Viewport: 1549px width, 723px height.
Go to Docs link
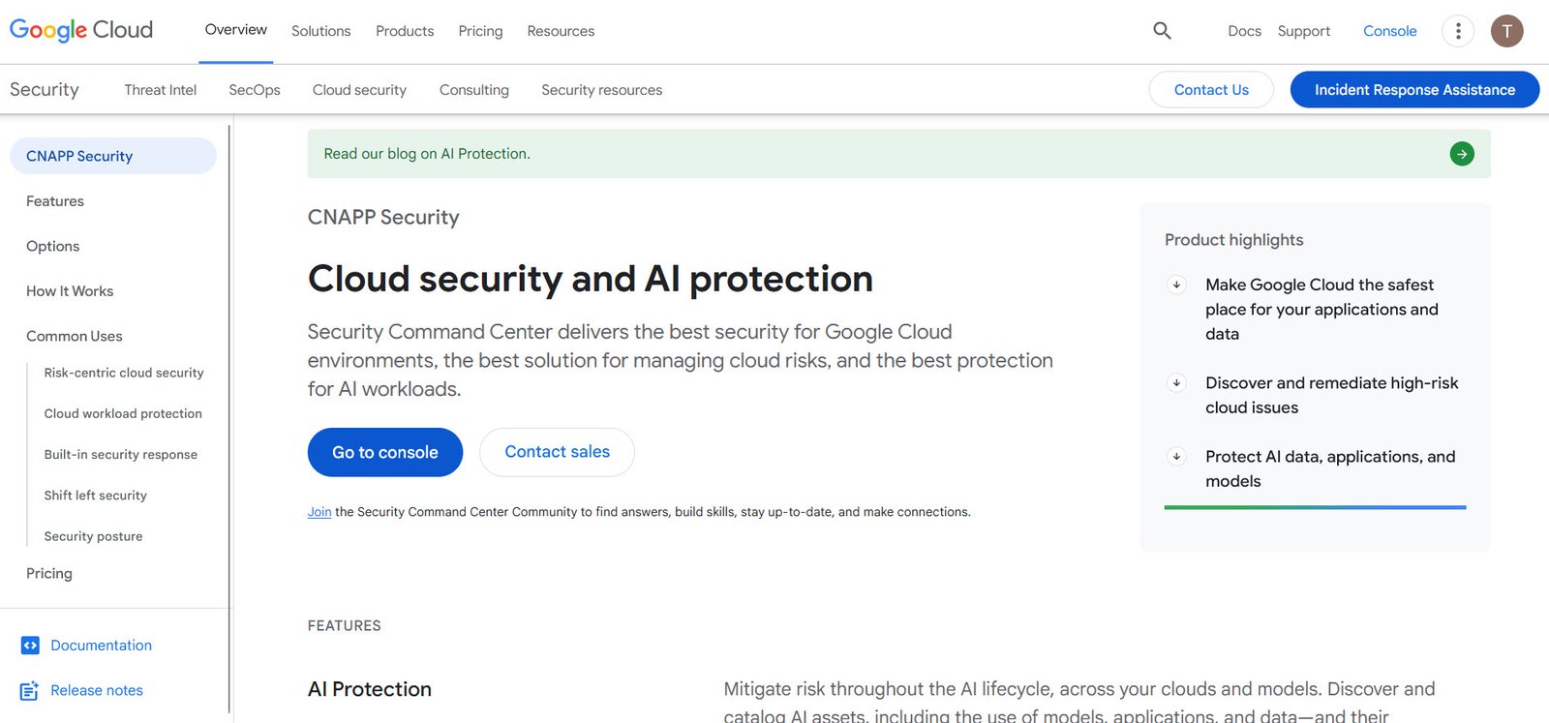(1244, 31)
